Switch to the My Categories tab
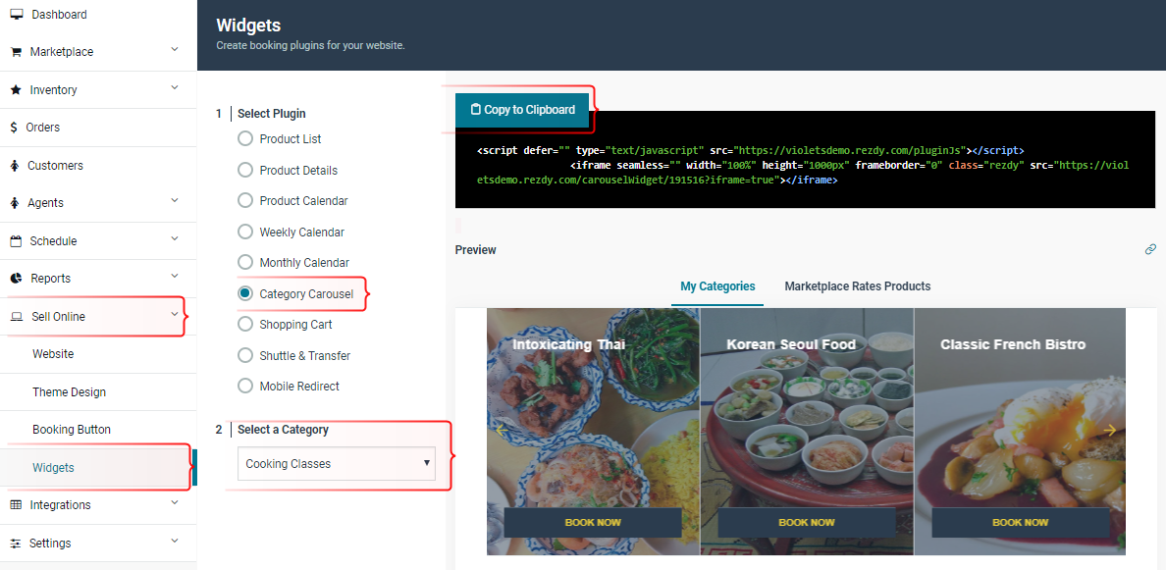The image size is (1166, 570). (x=717, y=286)
